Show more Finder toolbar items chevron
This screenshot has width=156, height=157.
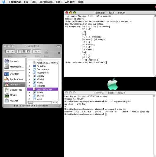(59, 53)
